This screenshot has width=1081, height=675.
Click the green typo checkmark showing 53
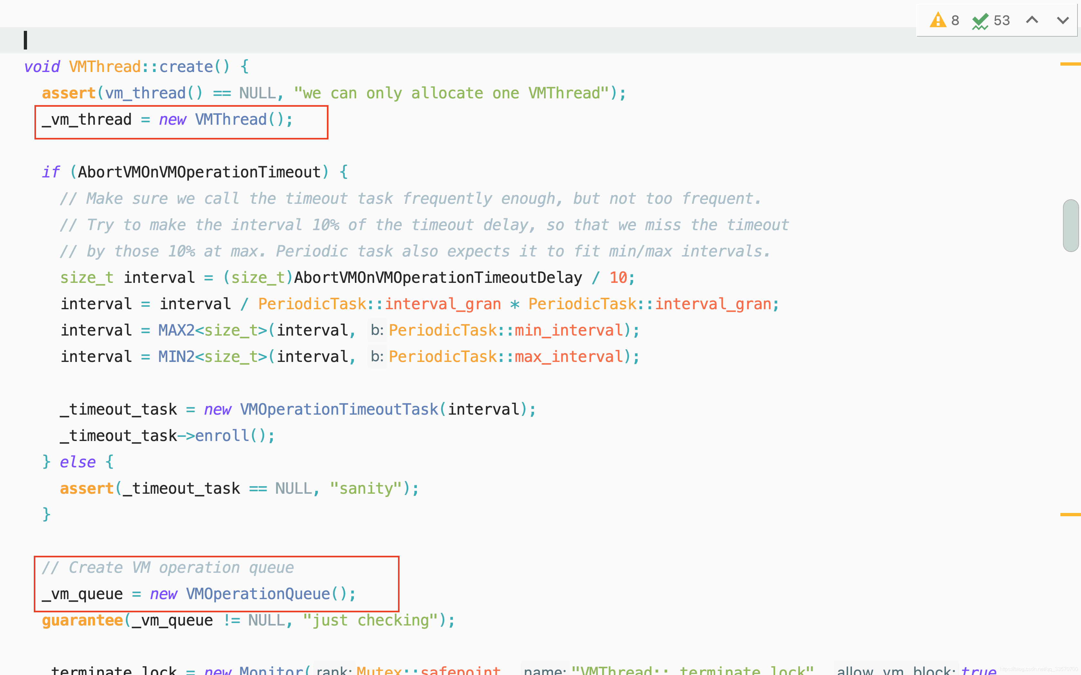[991, 21]
